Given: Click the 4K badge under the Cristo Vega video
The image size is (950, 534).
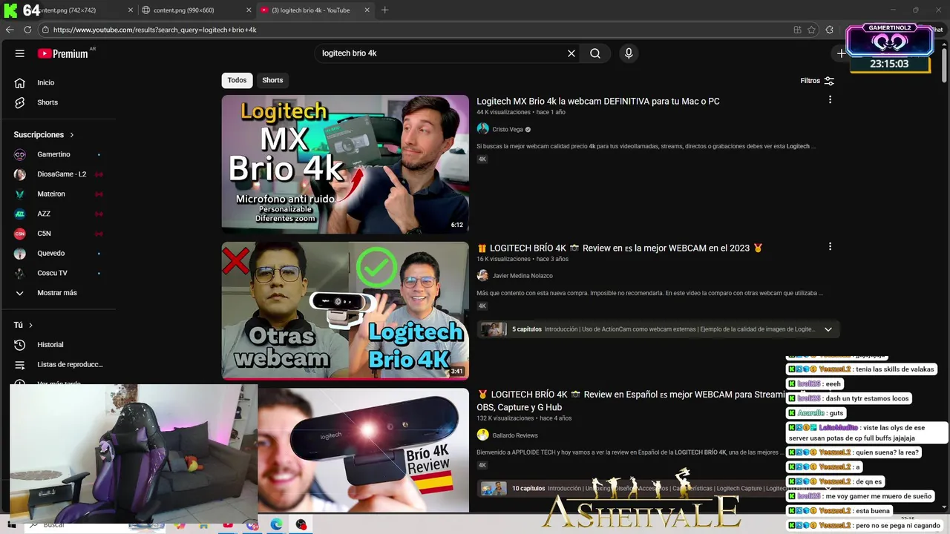Looking at the screenshot, I should pos(482,159).
